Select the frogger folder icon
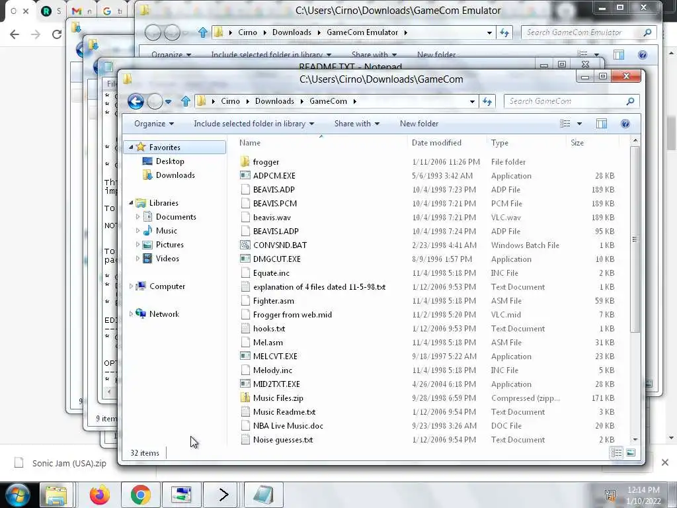This screenshot has height=508, width=677. coord(245,162)
